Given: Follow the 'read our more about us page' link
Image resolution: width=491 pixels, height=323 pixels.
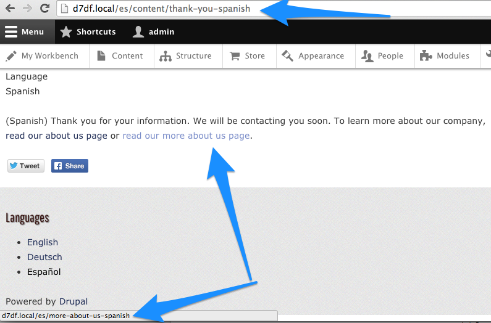Looking at the screenshot, I should pyautogui.click(x=186, y=136).
